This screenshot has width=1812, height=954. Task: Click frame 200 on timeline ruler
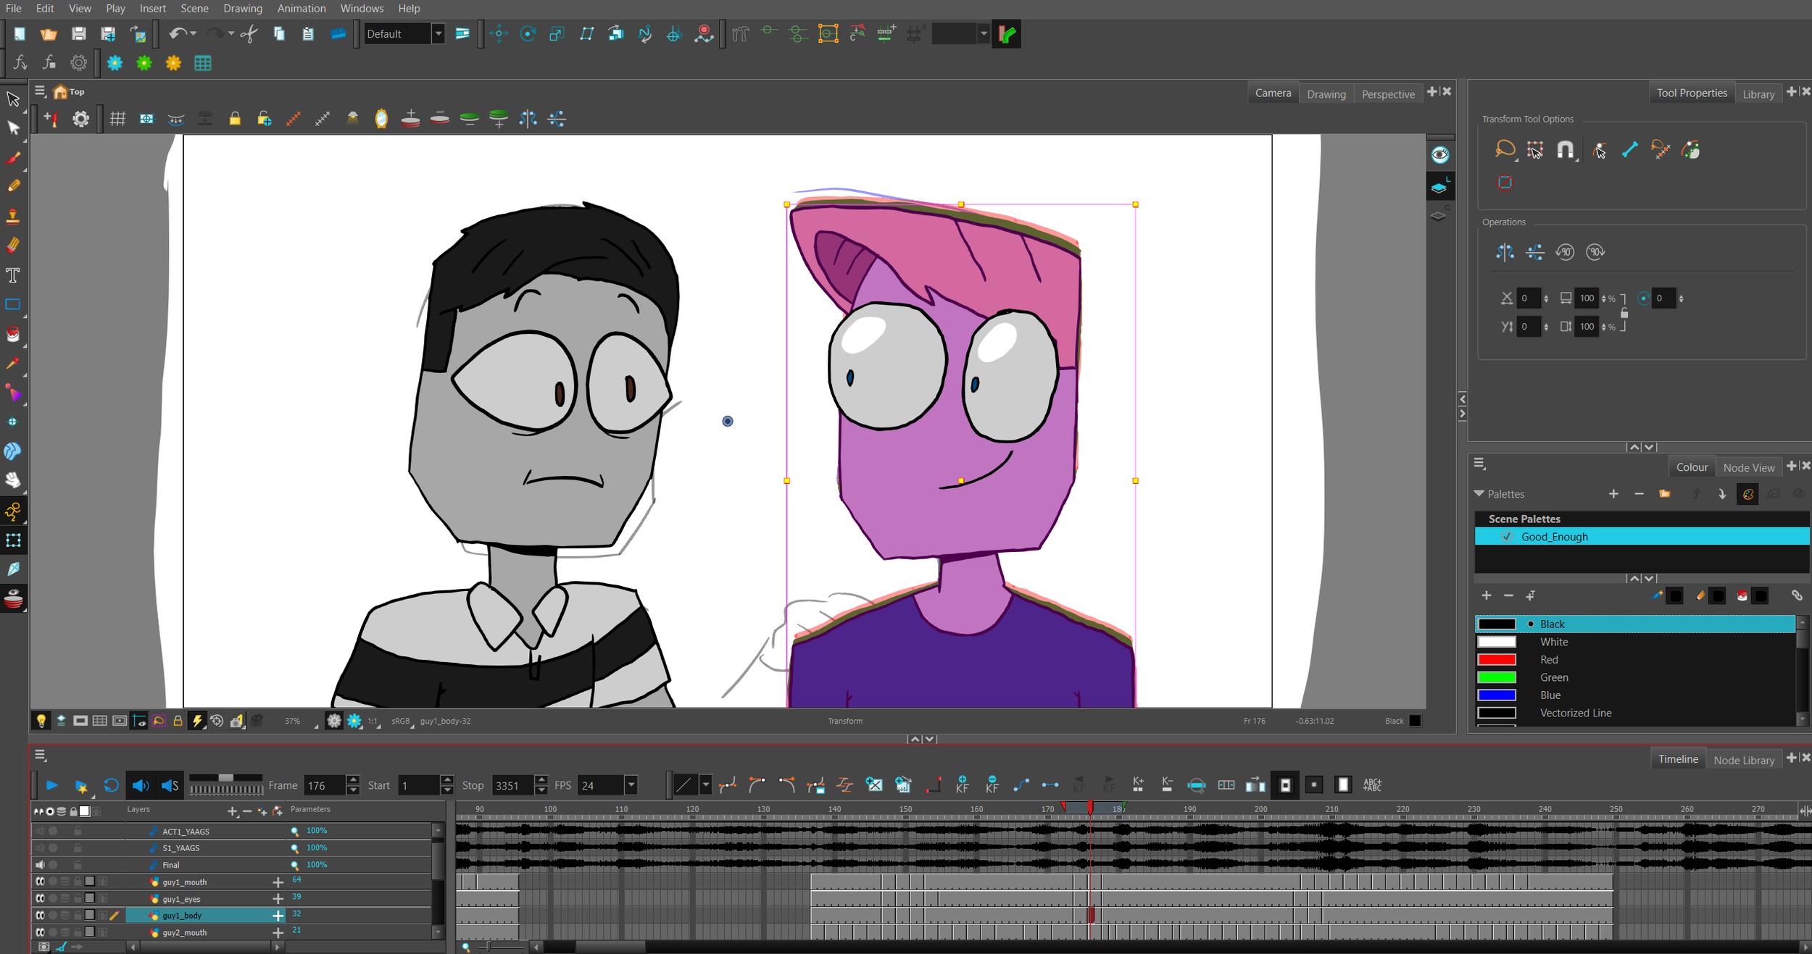coord(1260,808)
